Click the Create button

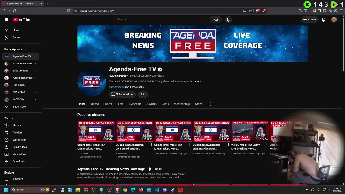(x=309, y=19)
